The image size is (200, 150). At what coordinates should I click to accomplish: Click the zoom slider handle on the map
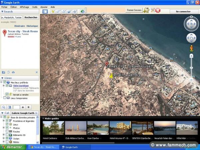click(x=191, y=68)
